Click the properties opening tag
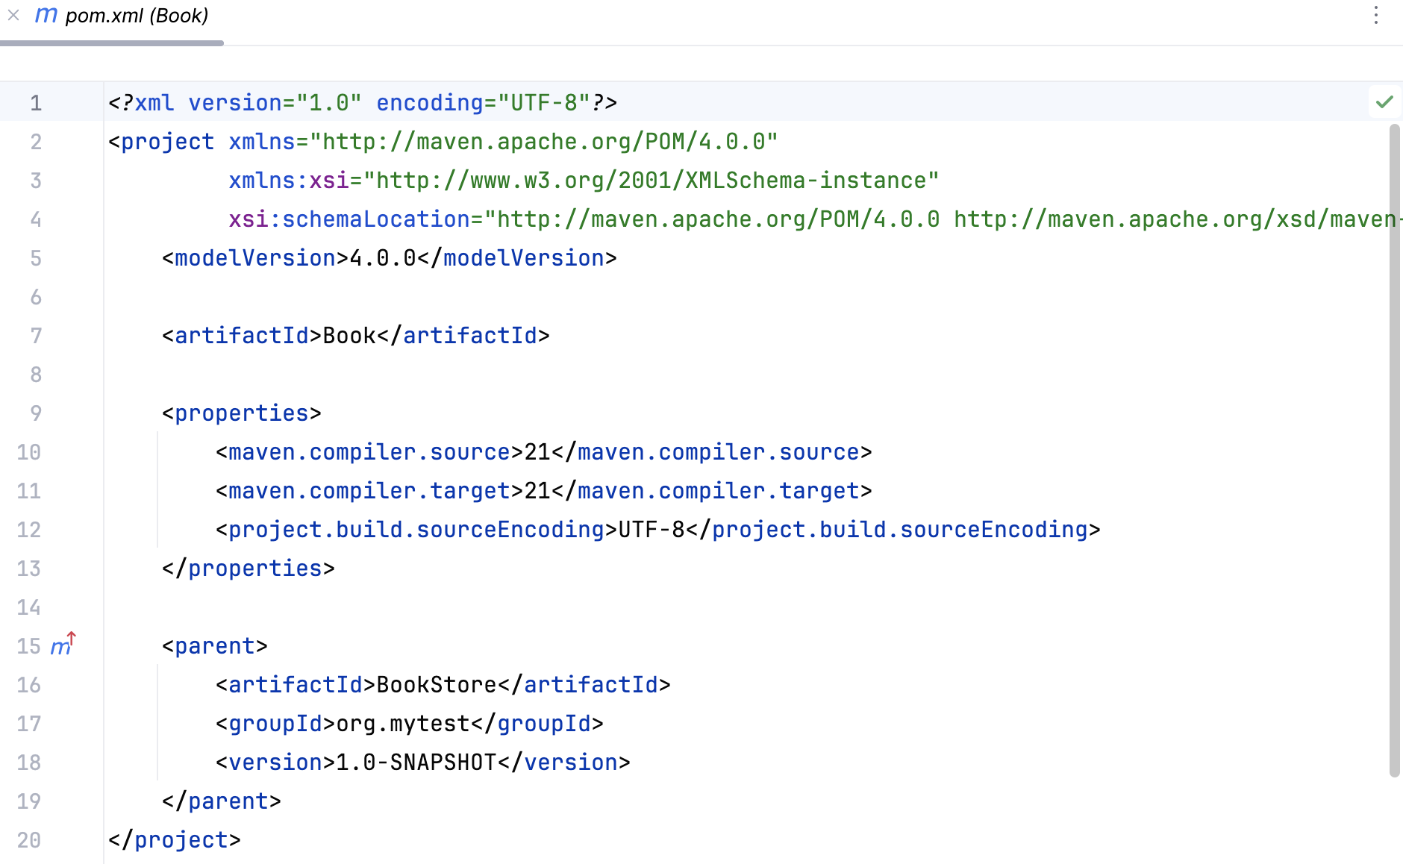 tap(240, 413)
